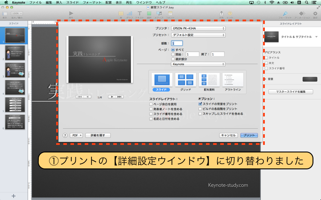The height and width of the screenshot is (200, 321).
Task: Select slide 3 thumbnail in navigator
Action: pyautogui.click(x=15, y=70)
